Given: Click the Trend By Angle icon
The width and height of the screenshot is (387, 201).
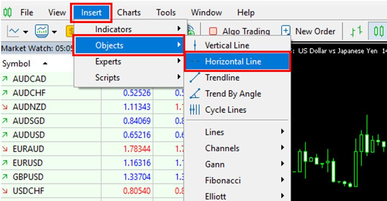Looking at the screenshot, I should point(195,94).
